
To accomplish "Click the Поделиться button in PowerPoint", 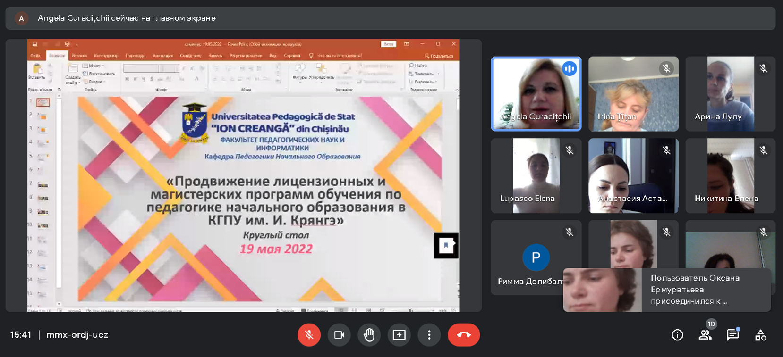I will pos(439,56).
